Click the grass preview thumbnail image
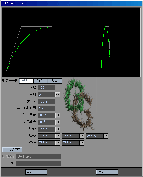 [80, 104]
